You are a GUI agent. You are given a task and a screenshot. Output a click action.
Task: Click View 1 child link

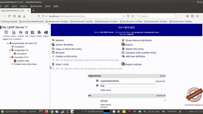pos(62,64)
